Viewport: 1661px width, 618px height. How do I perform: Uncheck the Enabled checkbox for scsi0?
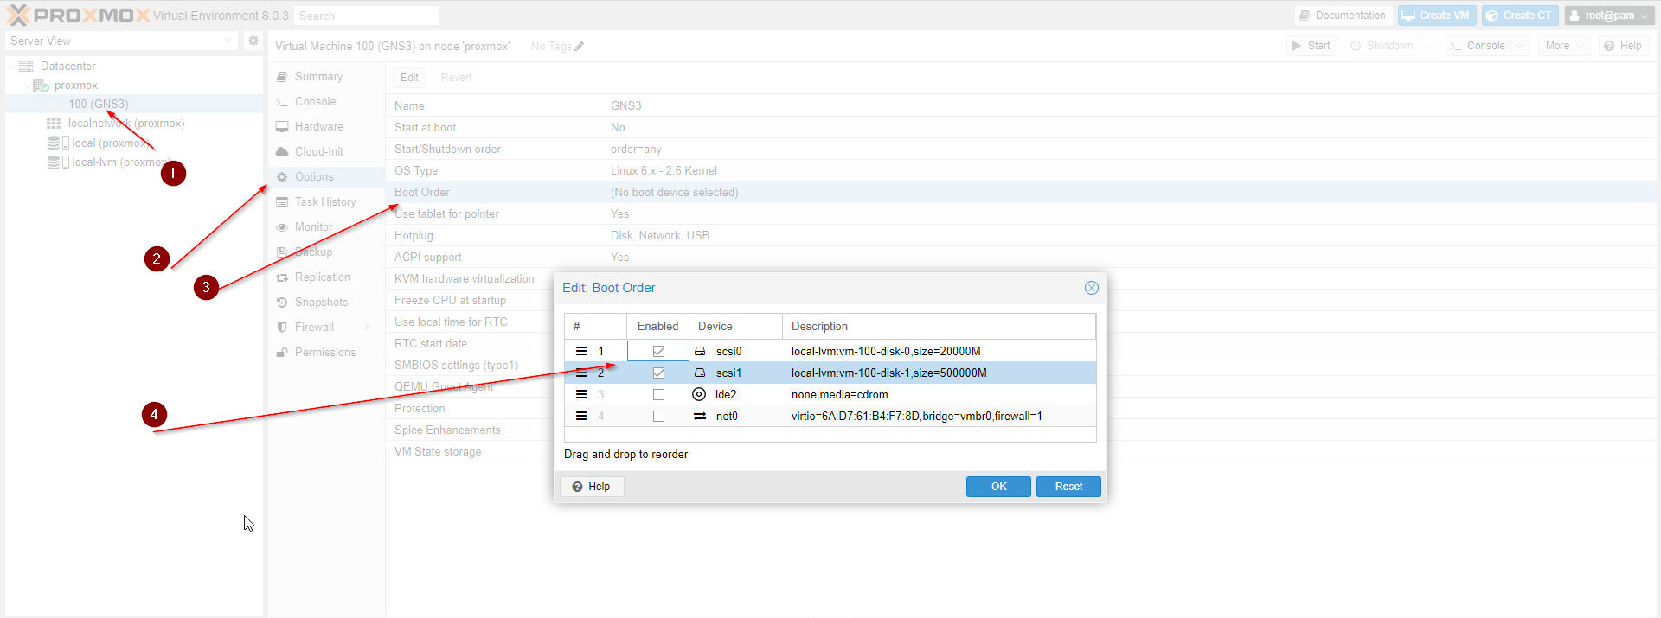coord(658,351)
